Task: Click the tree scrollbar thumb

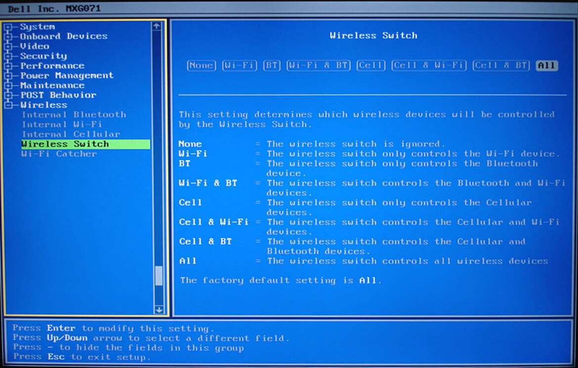Action: pos(159,276)
